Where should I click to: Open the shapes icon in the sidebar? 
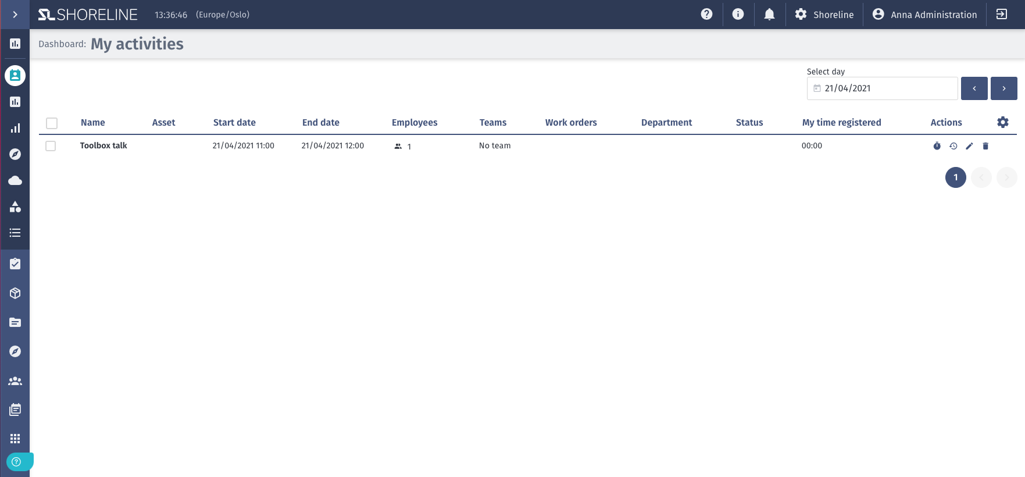point(15,207)
